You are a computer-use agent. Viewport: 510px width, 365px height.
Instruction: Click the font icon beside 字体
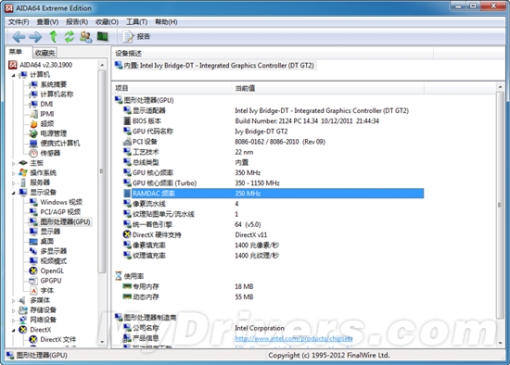tap(33, 291)
